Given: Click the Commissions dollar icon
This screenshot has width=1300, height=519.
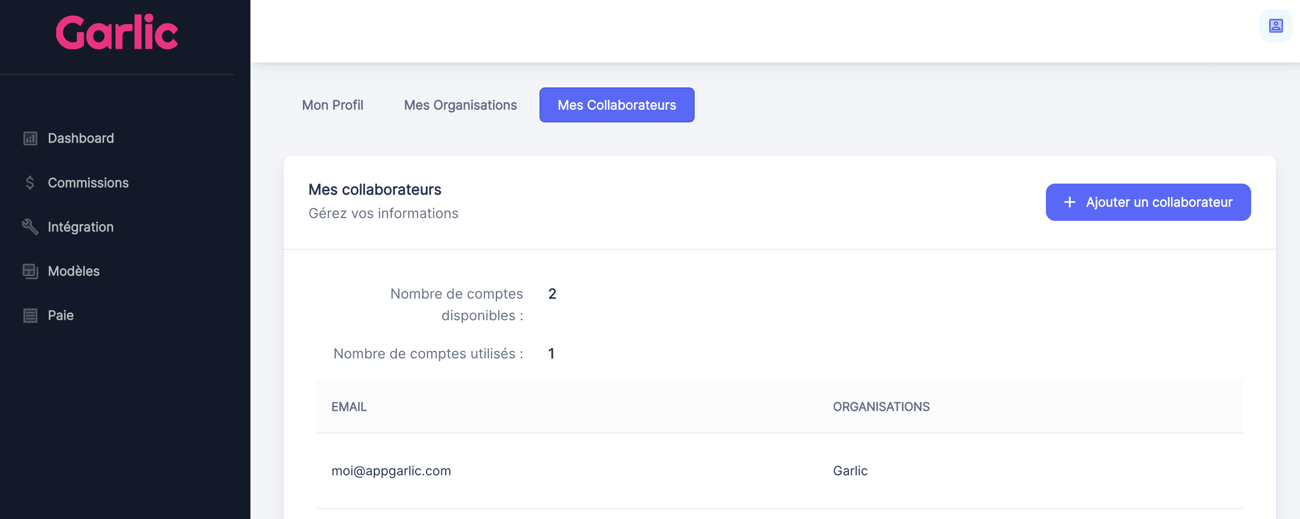Looking at the screenshot, I should click(x=30, y=183).
